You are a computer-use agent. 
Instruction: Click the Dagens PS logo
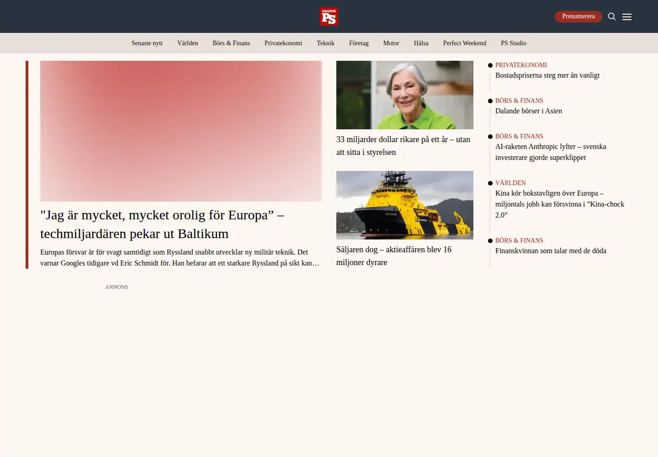329,16
